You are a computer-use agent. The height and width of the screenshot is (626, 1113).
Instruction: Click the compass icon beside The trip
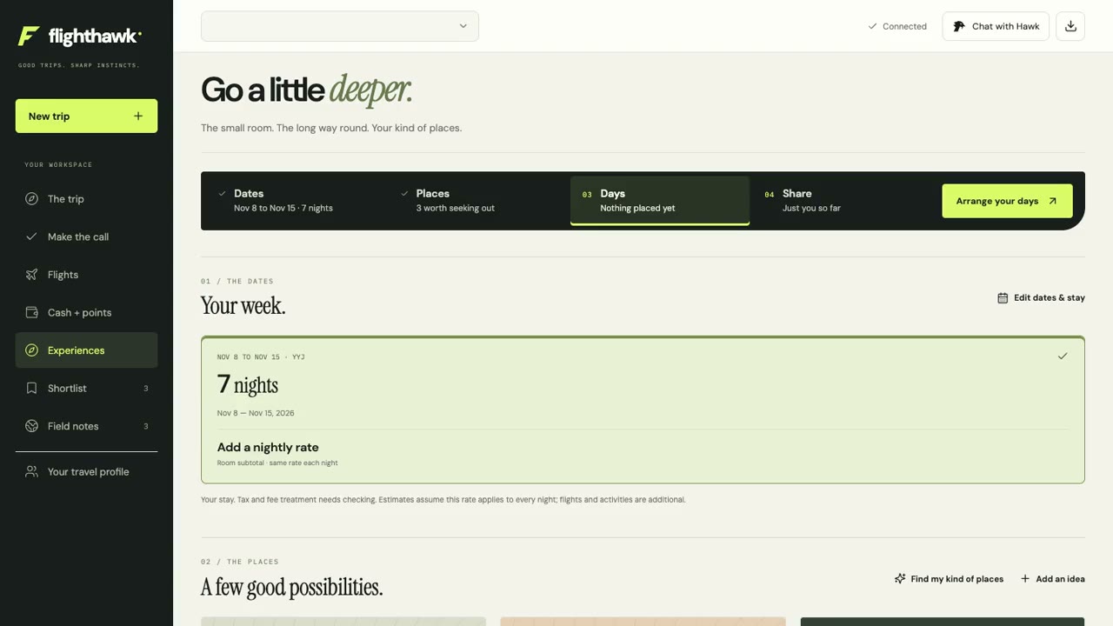[x=31, y=199]
